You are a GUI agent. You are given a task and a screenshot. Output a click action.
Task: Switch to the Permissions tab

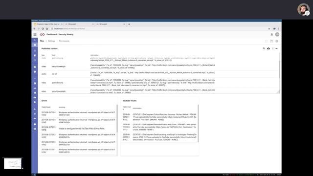[x=64, y=41]
